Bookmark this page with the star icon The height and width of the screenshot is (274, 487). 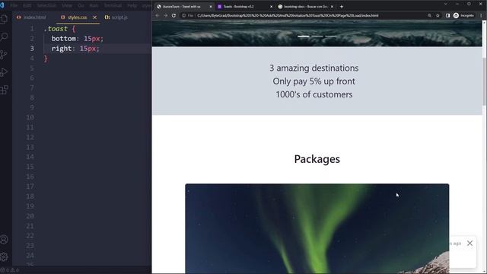(438, 15)
